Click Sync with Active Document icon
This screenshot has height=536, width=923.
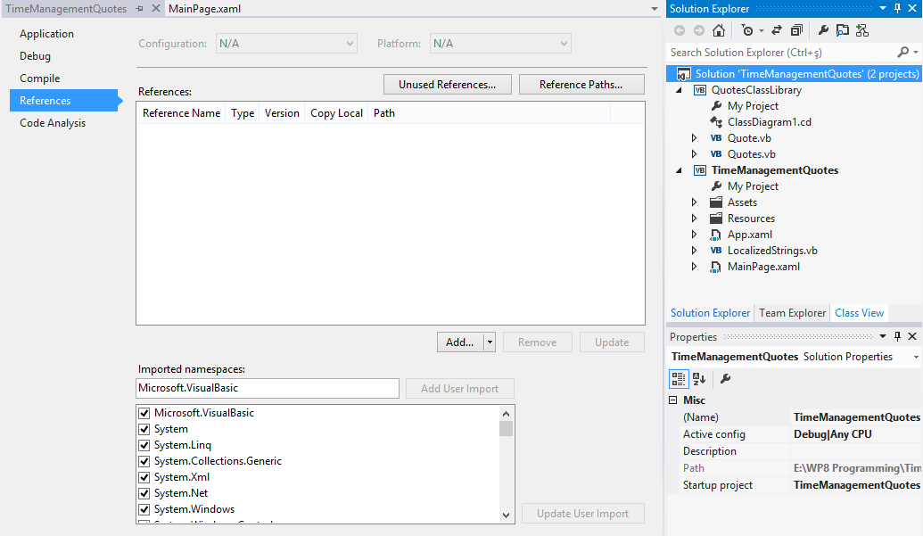777,30
